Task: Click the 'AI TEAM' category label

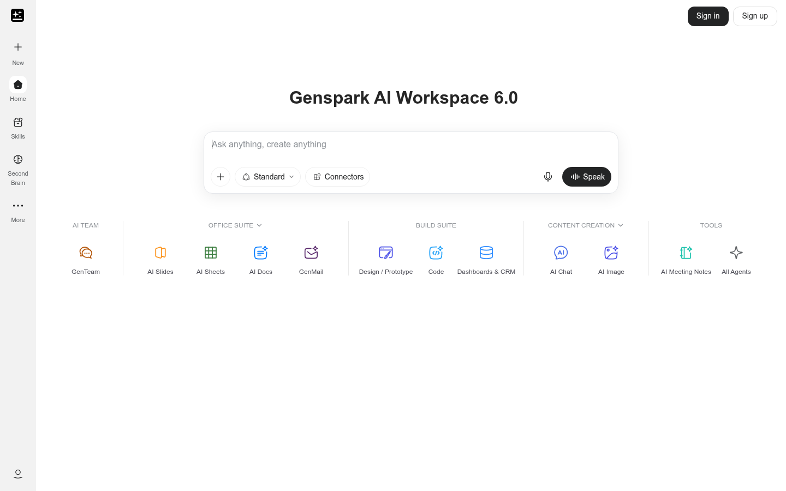Action: coord(86,225)
